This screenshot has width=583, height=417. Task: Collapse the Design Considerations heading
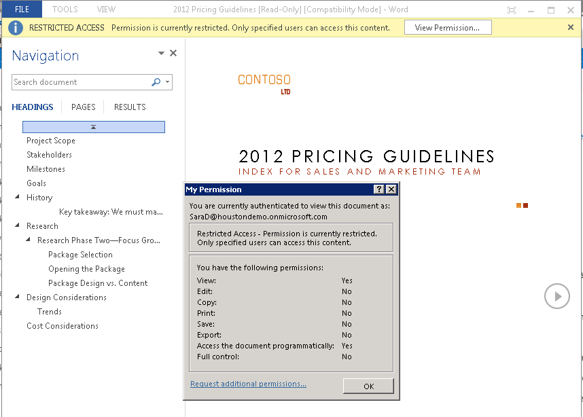17,297
